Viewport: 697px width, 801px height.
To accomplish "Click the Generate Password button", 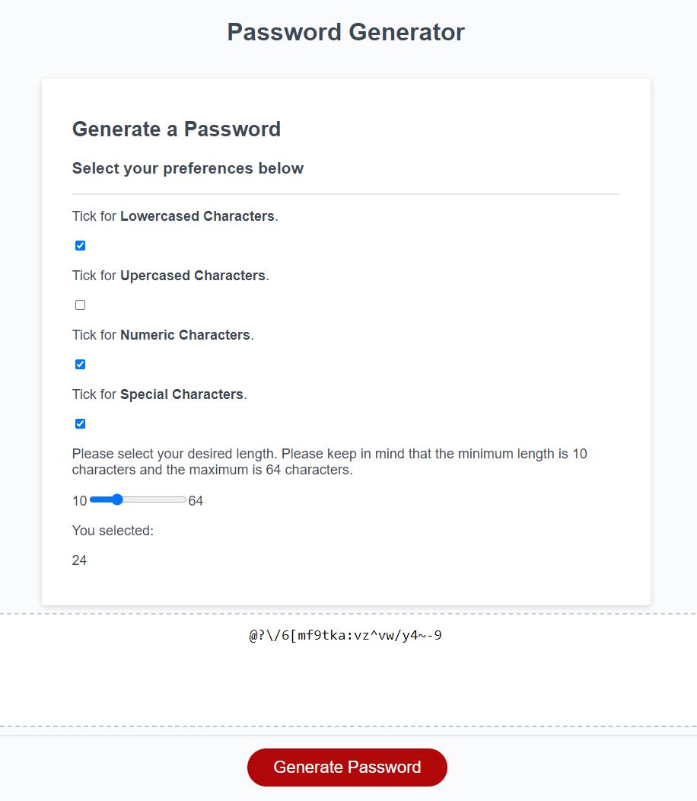I will tap(347, 767).
